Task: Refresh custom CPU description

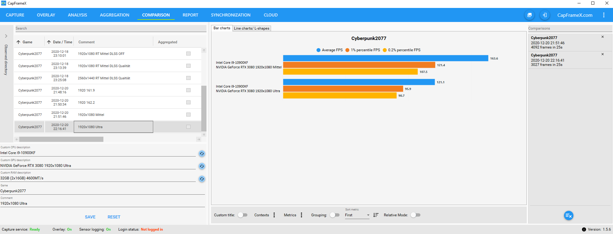Action: click(x=202, y=153)
